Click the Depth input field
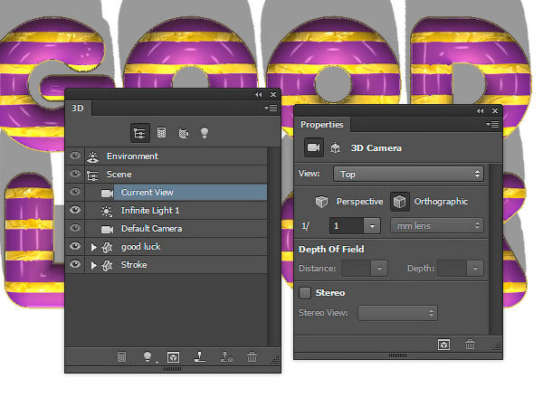The width and height of the screenshot is (543, 407). click(x=452, y=269)
